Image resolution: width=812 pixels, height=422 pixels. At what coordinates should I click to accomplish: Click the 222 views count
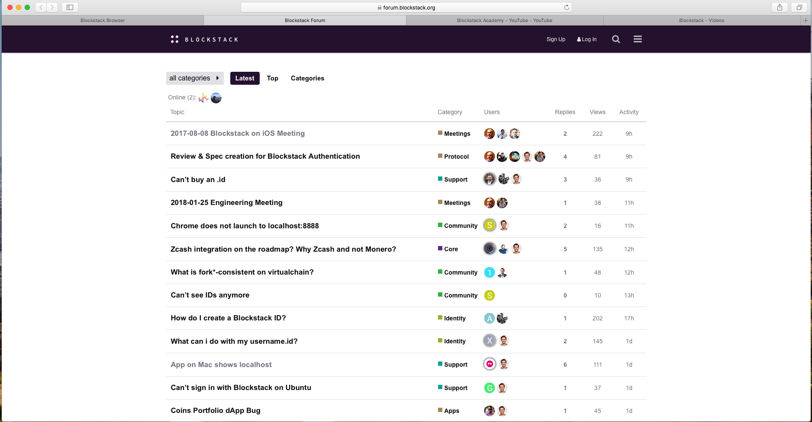pyautogui.click(x=597, y=134)
